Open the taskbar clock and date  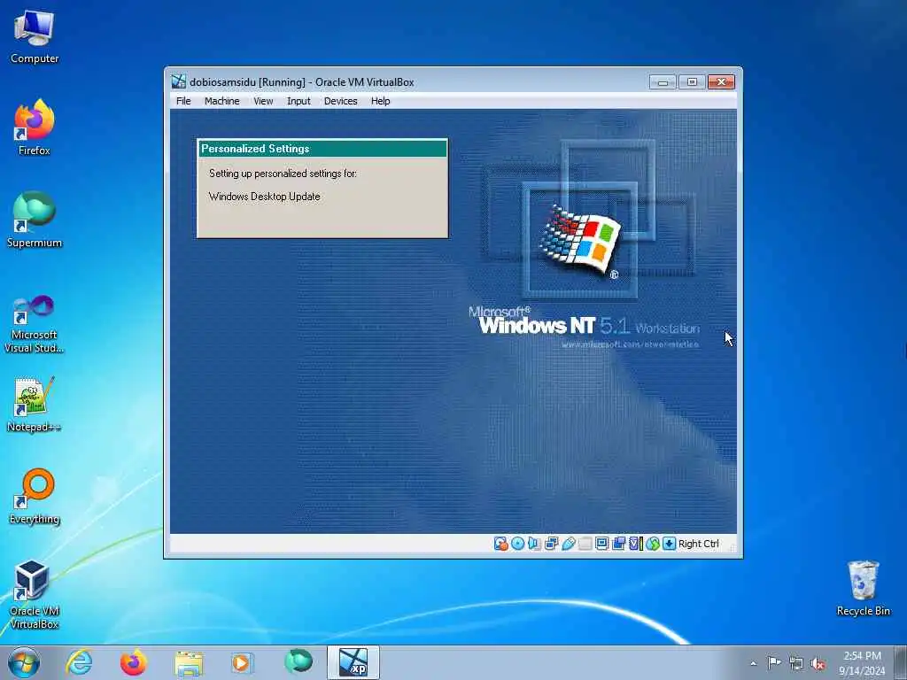(862, 663)
